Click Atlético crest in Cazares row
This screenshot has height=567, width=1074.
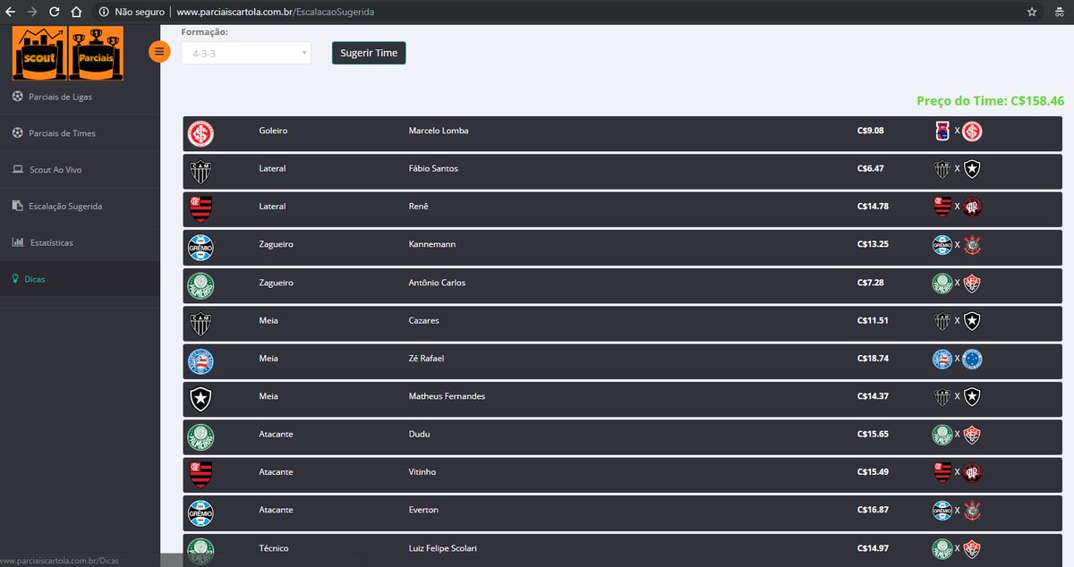click(x=200, y=322)
